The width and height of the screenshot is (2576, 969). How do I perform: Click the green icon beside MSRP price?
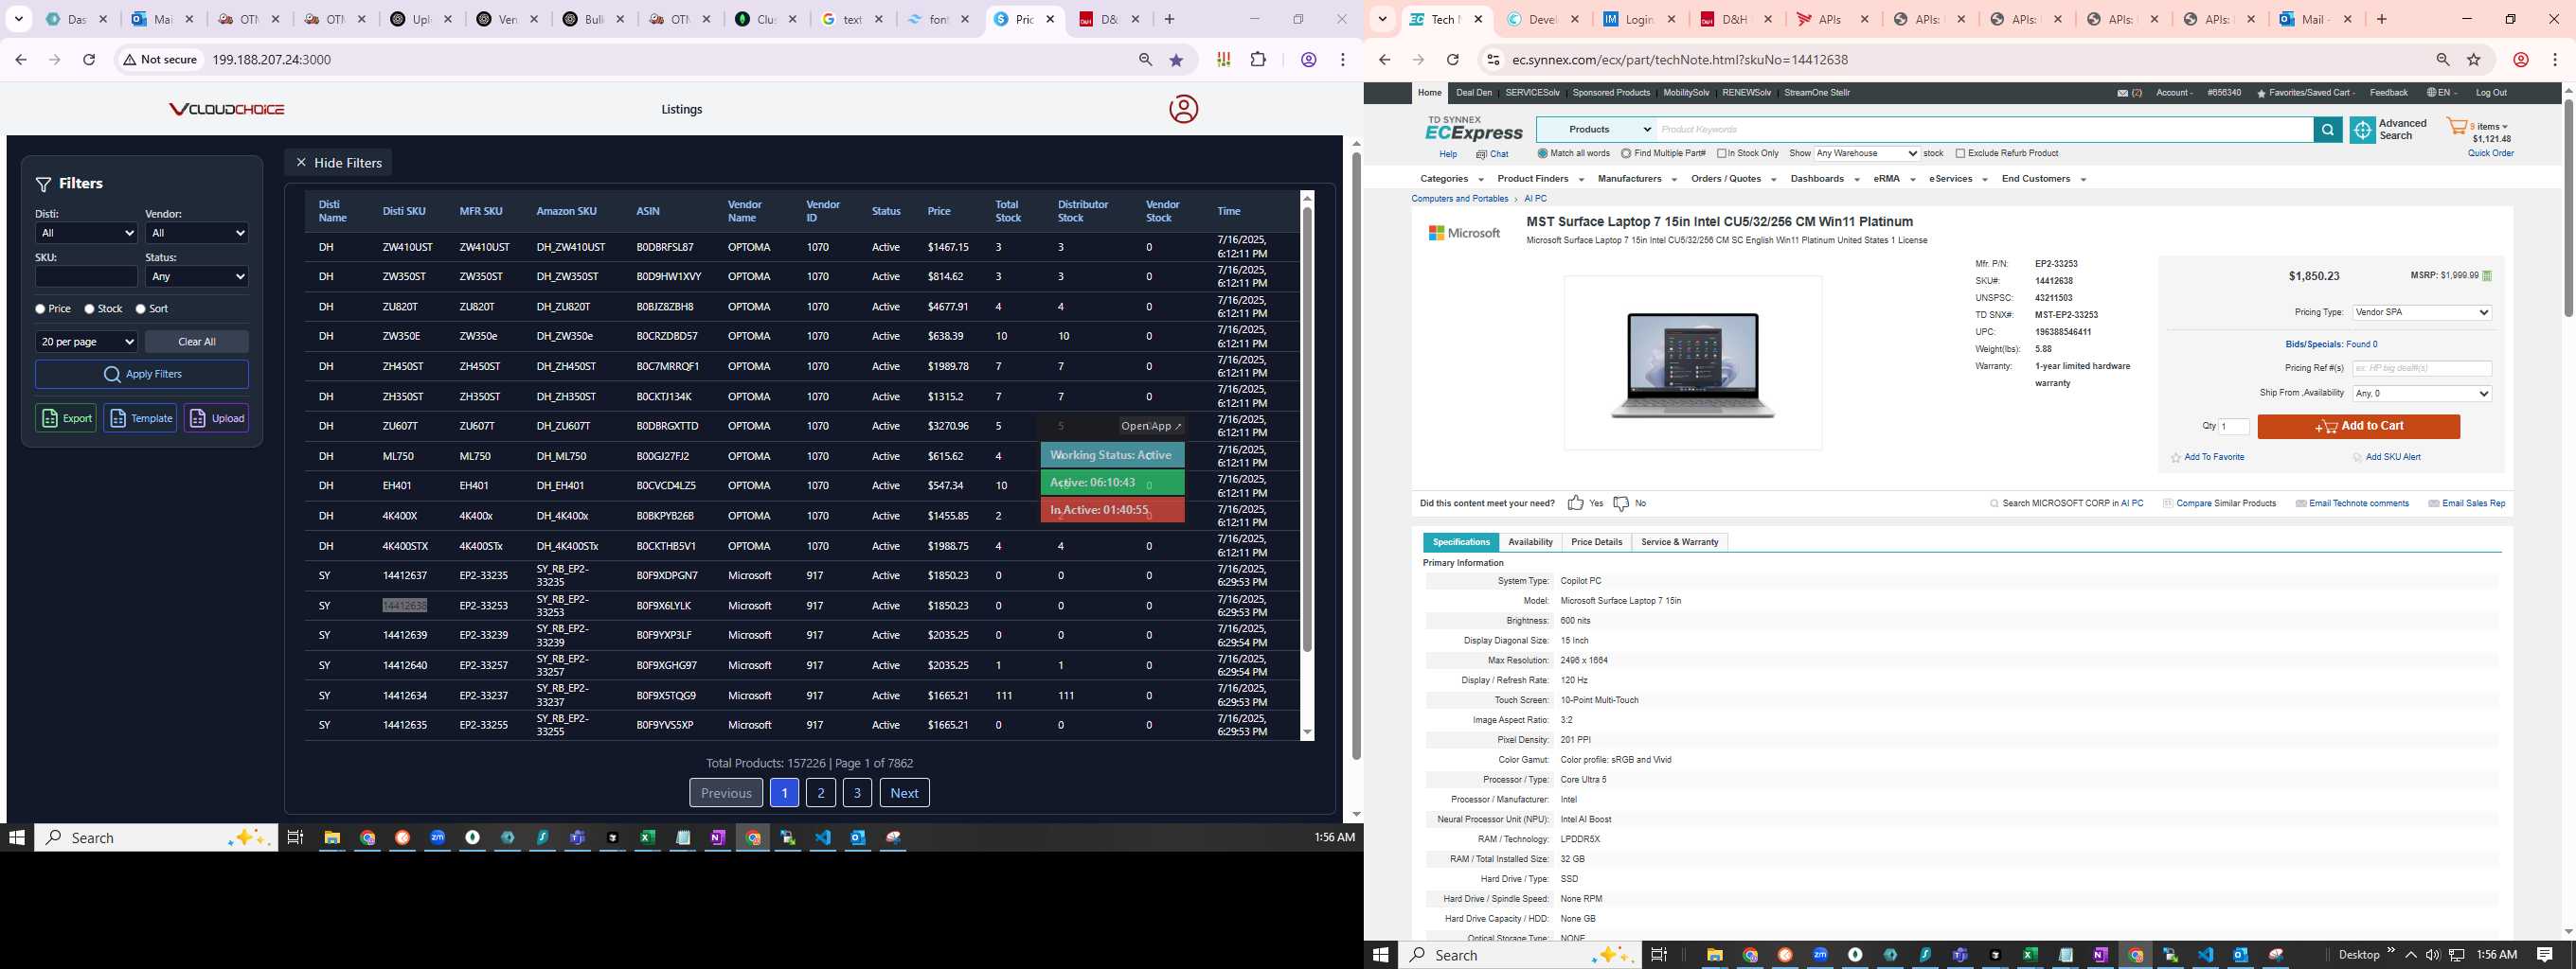click(x=2487, y=275)
